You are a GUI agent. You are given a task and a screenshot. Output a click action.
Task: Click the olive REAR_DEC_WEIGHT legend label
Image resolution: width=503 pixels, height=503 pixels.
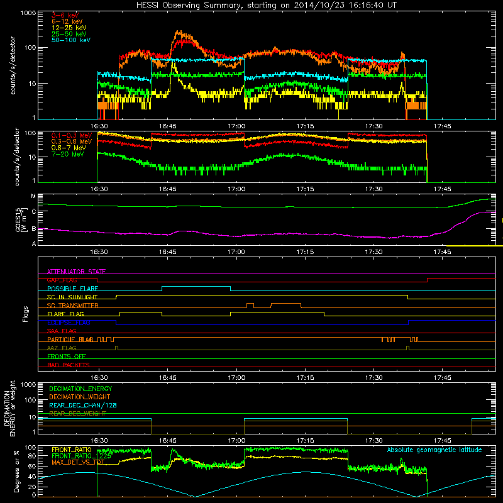pyautogui.click(x=77, y=414)
